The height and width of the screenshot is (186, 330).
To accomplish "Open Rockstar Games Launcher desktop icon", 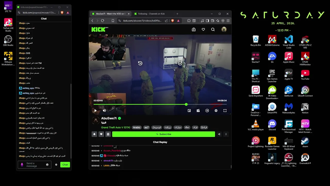I will tap(272, 143).
